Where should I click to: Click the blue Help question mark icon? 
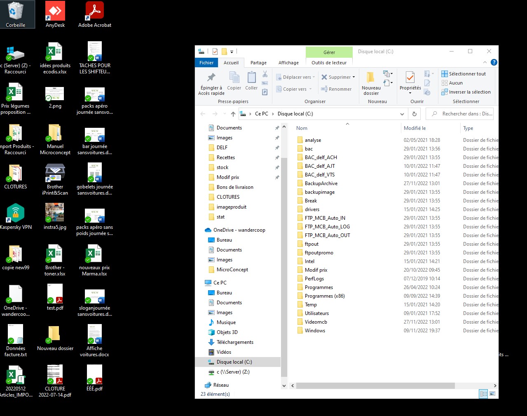point(494,62)
